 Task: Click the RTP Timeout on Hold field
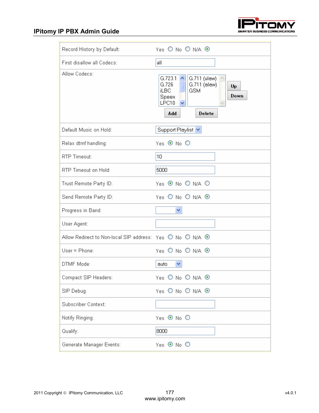tap(185, 170)
